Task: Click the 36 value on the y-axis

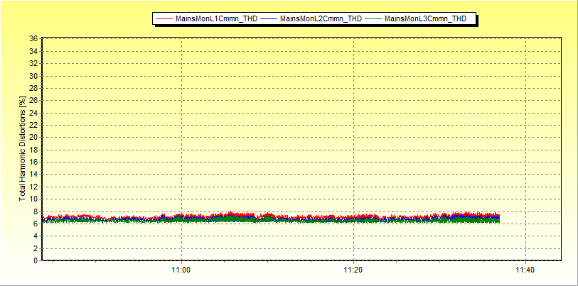Action: 33,39
